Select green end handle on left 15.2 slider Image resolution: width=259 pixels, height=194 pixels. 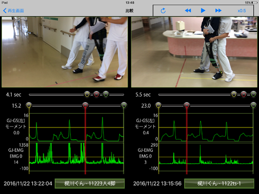click(124, 106)
